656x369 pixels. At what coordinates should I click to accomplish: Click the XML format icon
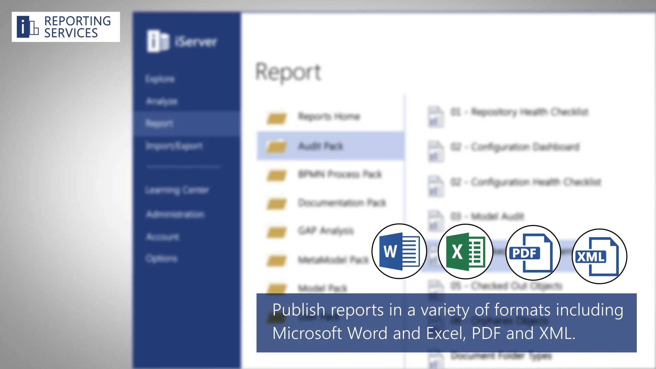pos(599,256)
